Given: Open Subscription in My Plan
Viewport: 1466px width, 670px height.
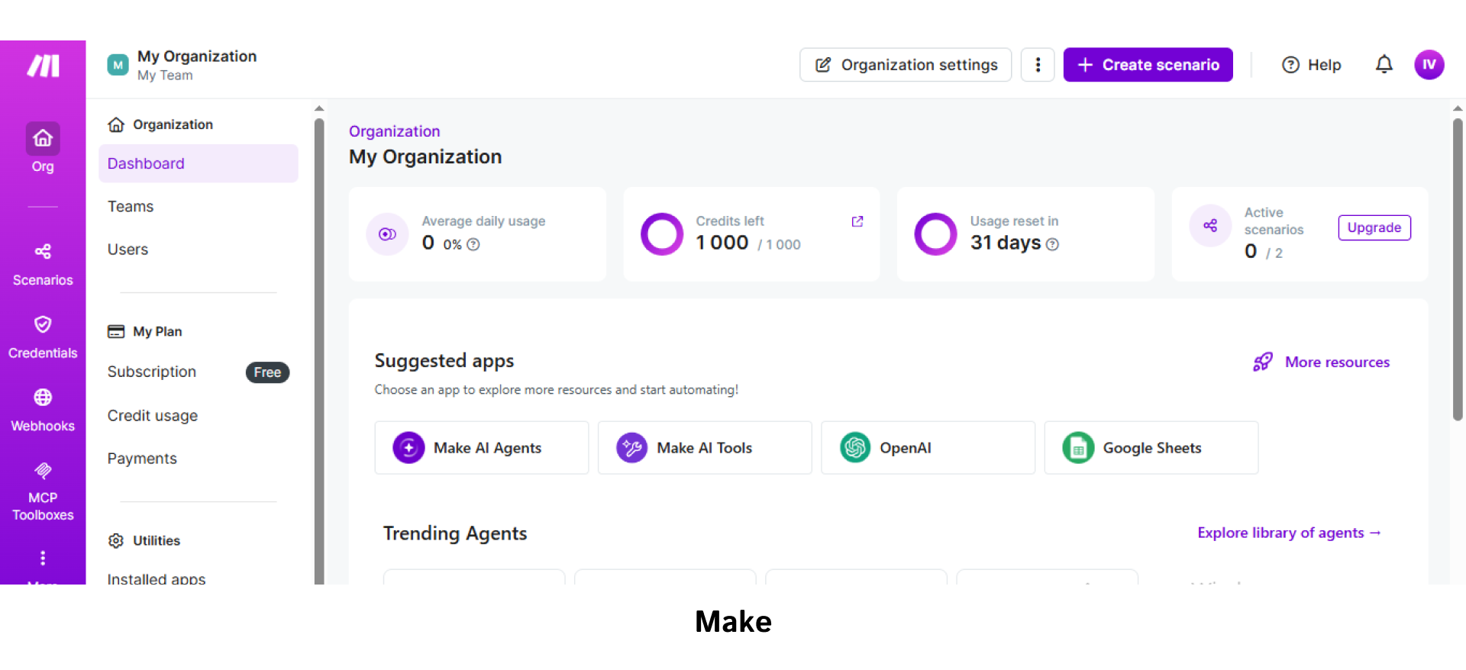Looking at the screenshot, I should click(x=151, y=372).
